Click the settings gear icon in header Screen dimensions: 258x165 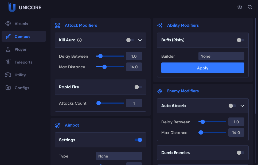(x=240, y=7)
